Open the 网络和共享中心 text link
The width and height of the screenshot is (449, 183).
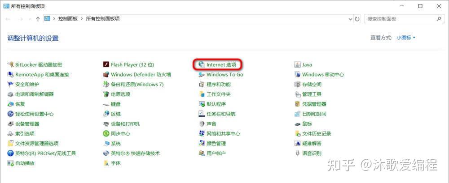[223, 134]
